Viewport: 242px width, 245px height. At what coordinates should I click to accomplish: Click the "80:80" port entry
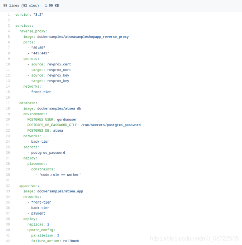click(x=38, y=48)
